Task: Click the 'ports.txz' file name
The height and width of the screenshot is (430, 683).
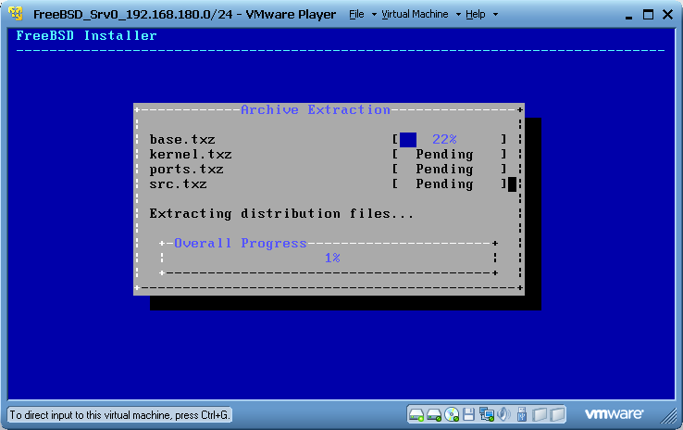Action: point(186,170)
